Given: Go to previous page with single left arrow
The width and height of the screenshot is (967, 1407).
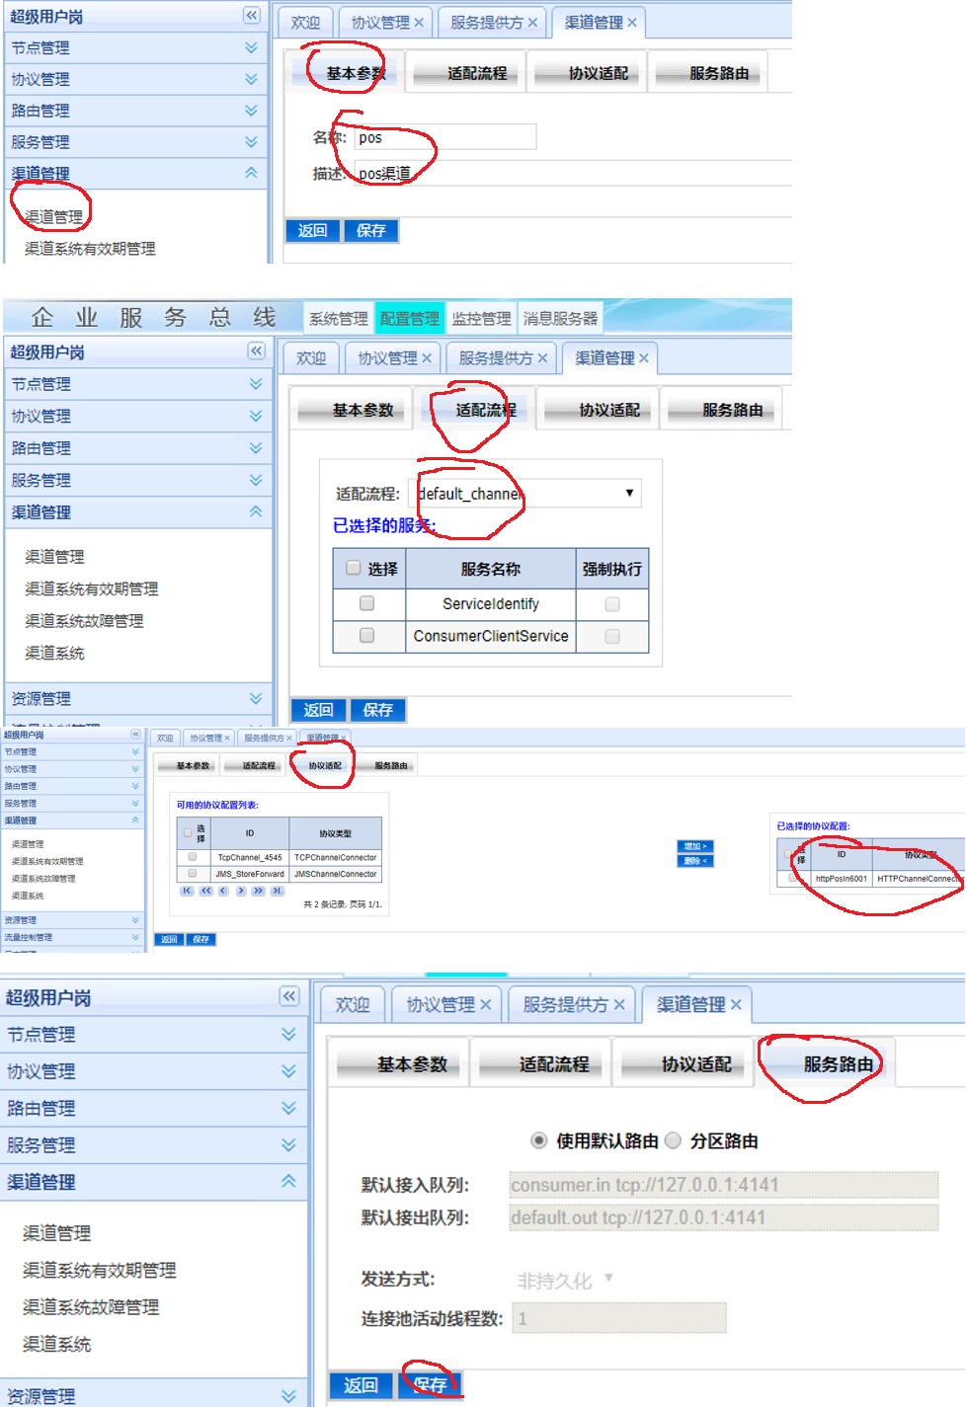Looking at the screenshot, I should click(x=223, y=891).
